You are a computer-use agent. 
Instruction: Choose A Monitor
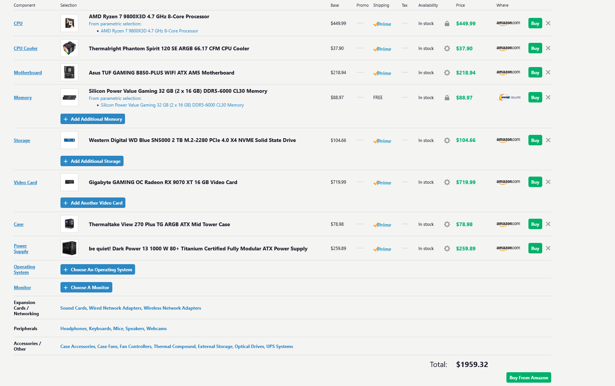click(x=86, y=287)
